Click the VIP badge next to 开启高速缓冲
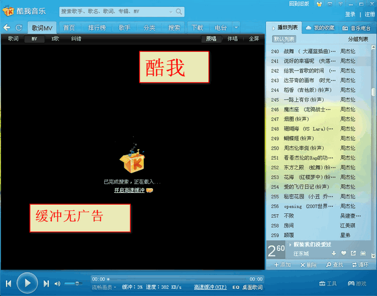The width and height of the screenshot is (377, 296). [149, 190]
